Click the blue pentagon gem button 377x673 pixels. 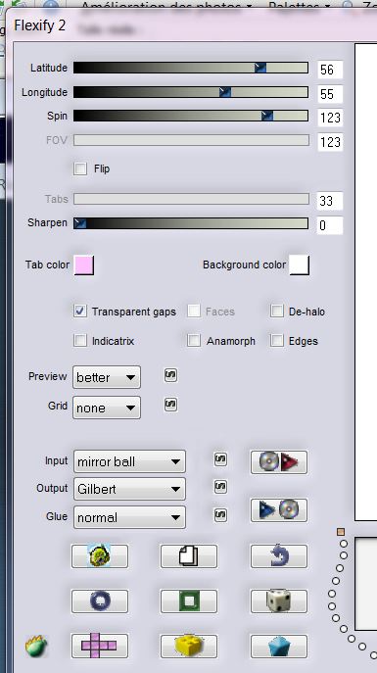click(x=279, y=646)
